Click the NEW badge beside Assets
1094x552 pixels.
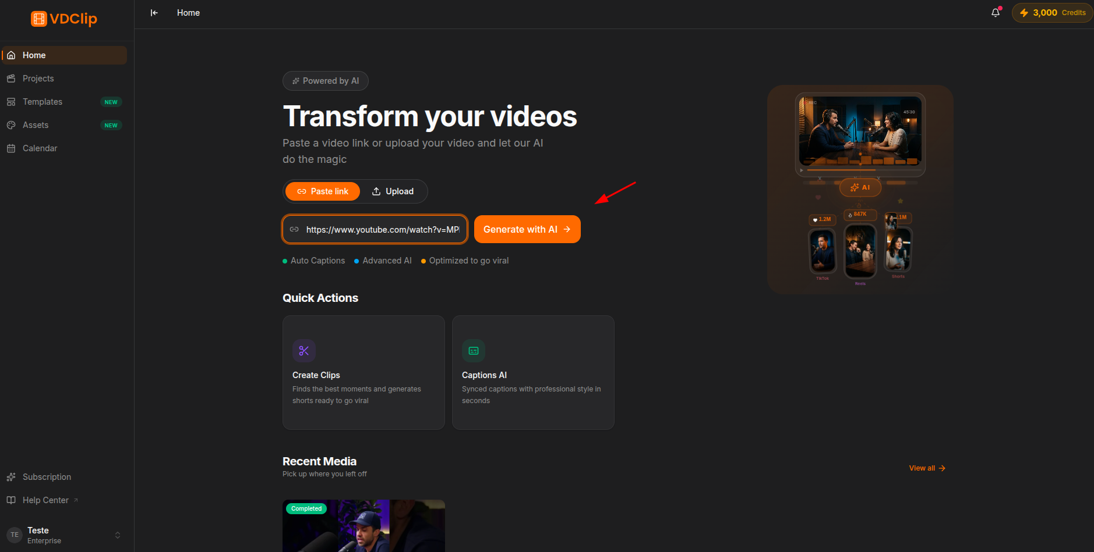click(111, 126)
